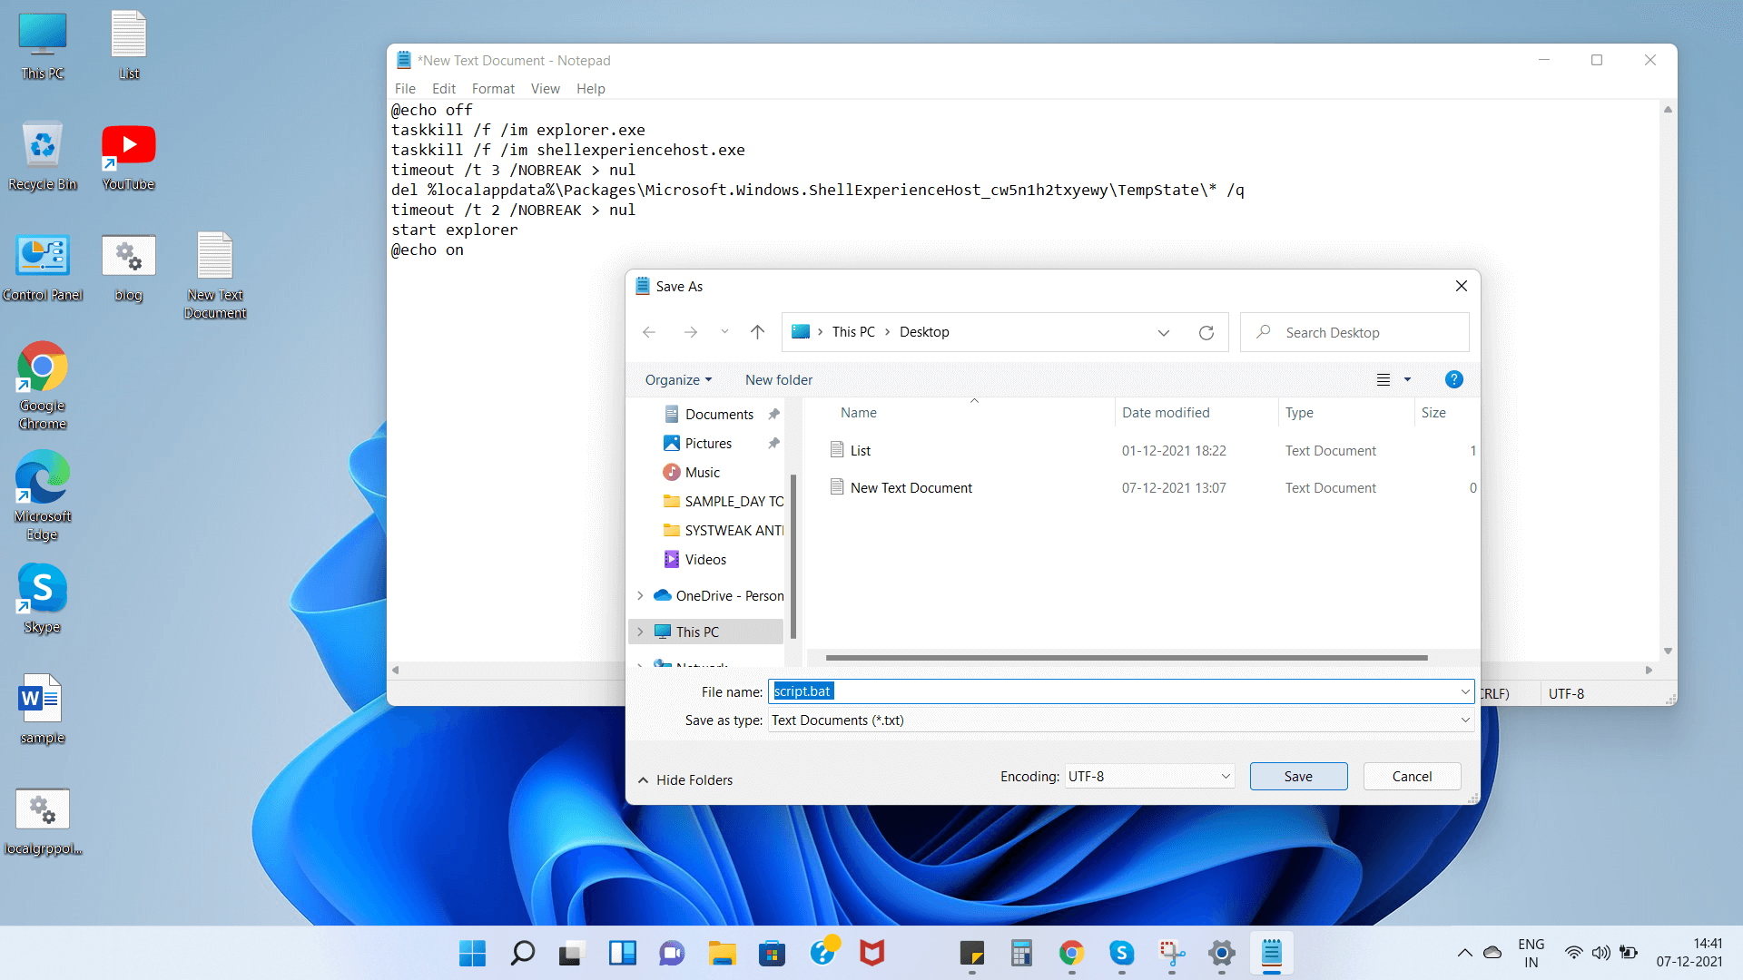Click the Notepad icon in taskbar

pyautogui.click(x=1271, y=953)
